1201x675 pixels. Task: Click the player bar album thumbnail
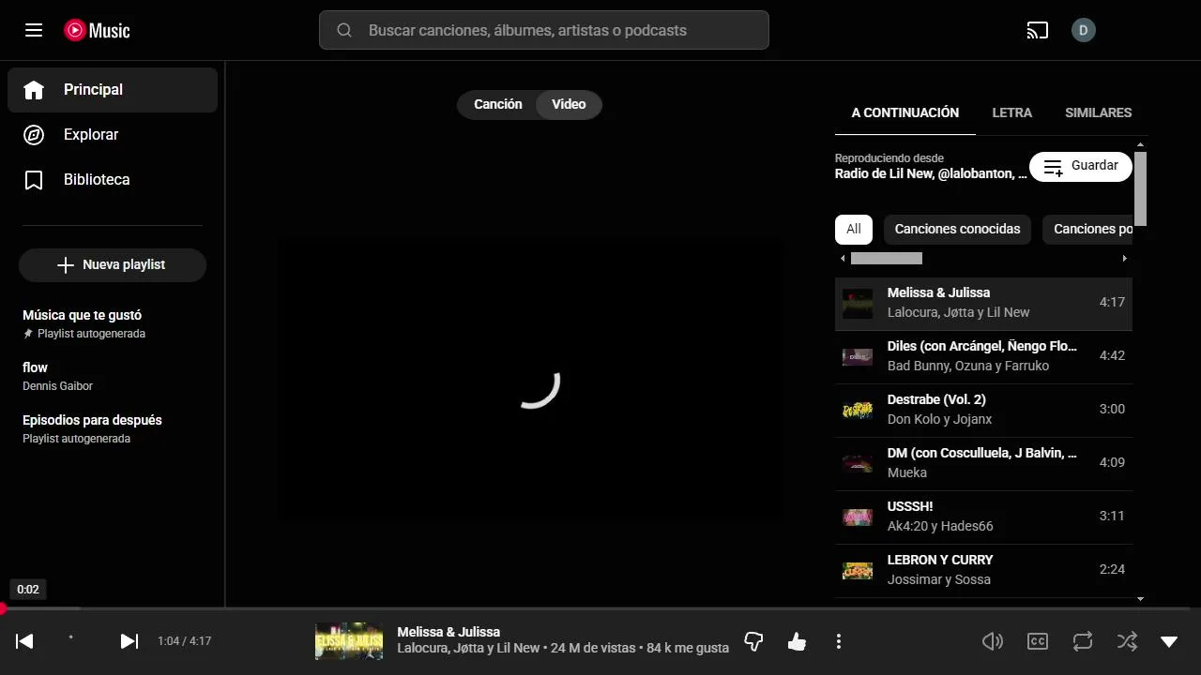point(349,641)
